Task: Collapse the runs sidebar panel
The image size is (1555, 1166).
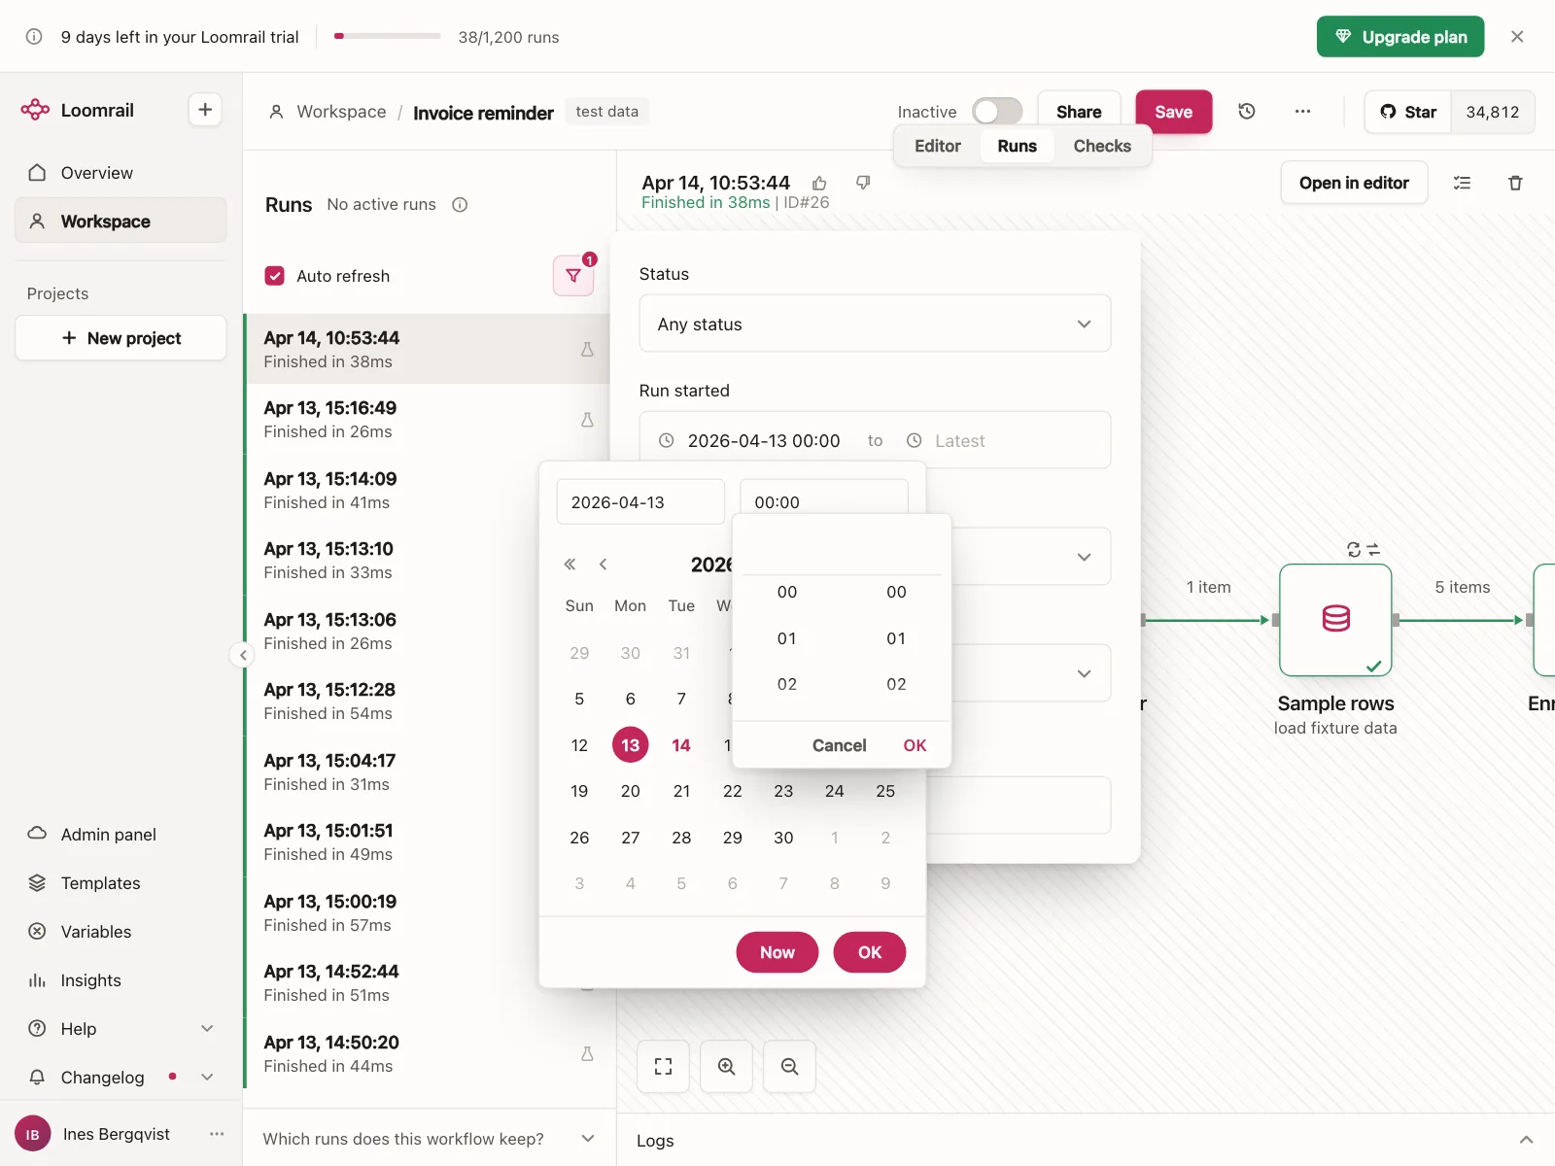Action: pyautogui.click(x=243, y=655)
